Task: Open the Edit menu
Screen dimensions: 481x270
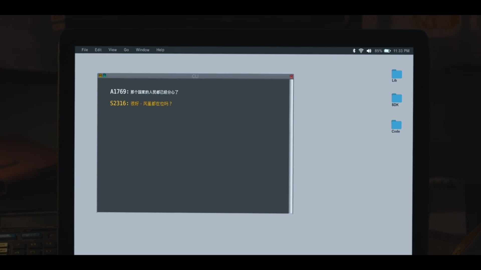Action: click(x=98, y=50)
